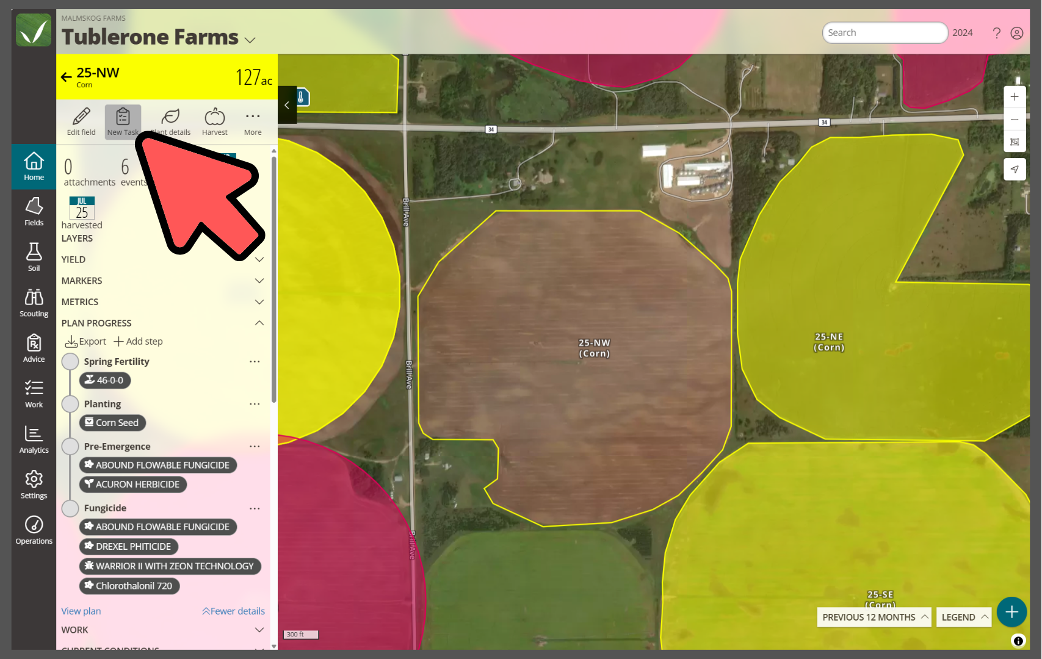The width and height of the screenshot is (1042, 659).
Task: Expand the MARKERS layer section
Action: (x=162, y=281)
